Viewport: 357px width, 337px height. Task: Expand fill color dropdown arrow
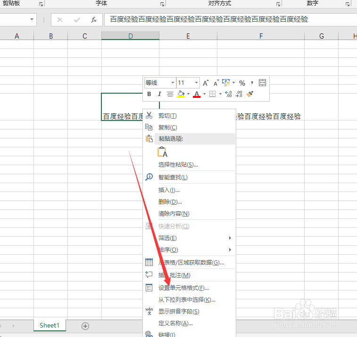[188, 94]
